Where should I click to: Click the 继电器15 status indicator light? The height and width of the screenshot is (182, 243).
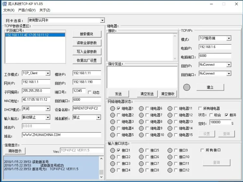(170, 135)
